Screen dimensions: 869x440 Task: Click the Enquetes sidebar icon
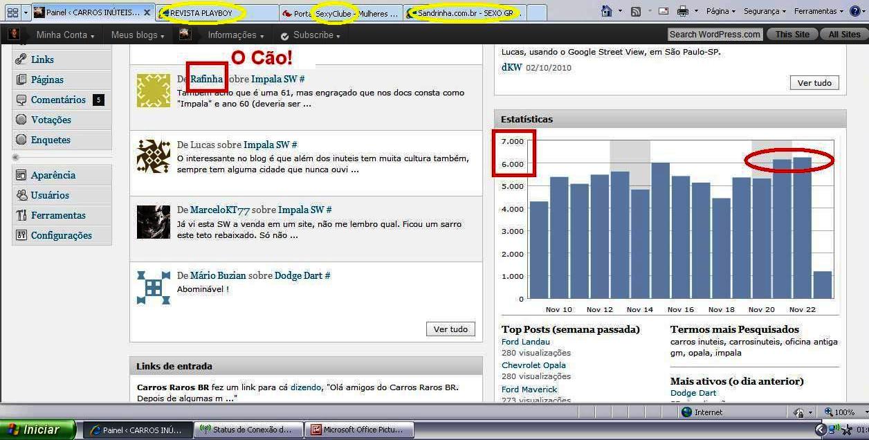coord(21,140)
